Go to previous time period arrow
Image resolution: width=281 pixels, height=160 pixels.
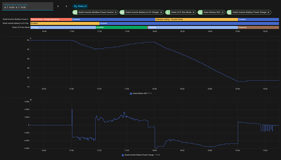pos(58,6)
